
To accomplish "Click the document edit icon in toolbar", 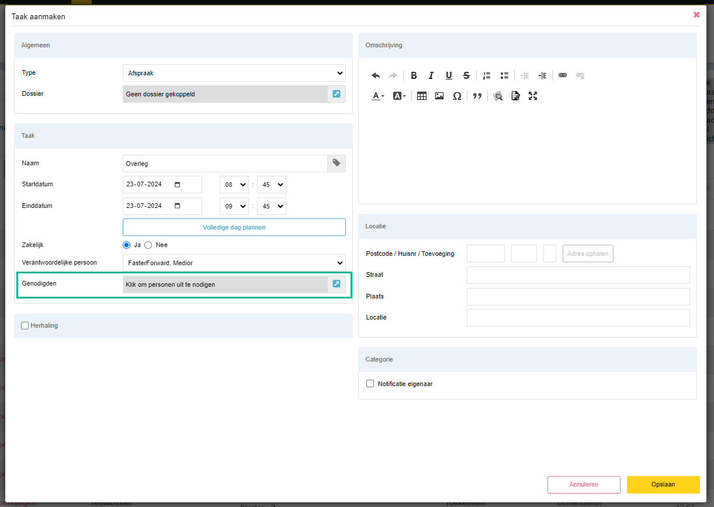I will (x=515, y=96).
